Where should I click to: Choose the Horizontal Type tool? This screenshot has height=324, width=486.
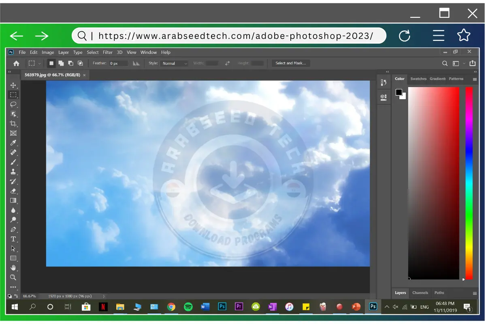tap(13, 239)
